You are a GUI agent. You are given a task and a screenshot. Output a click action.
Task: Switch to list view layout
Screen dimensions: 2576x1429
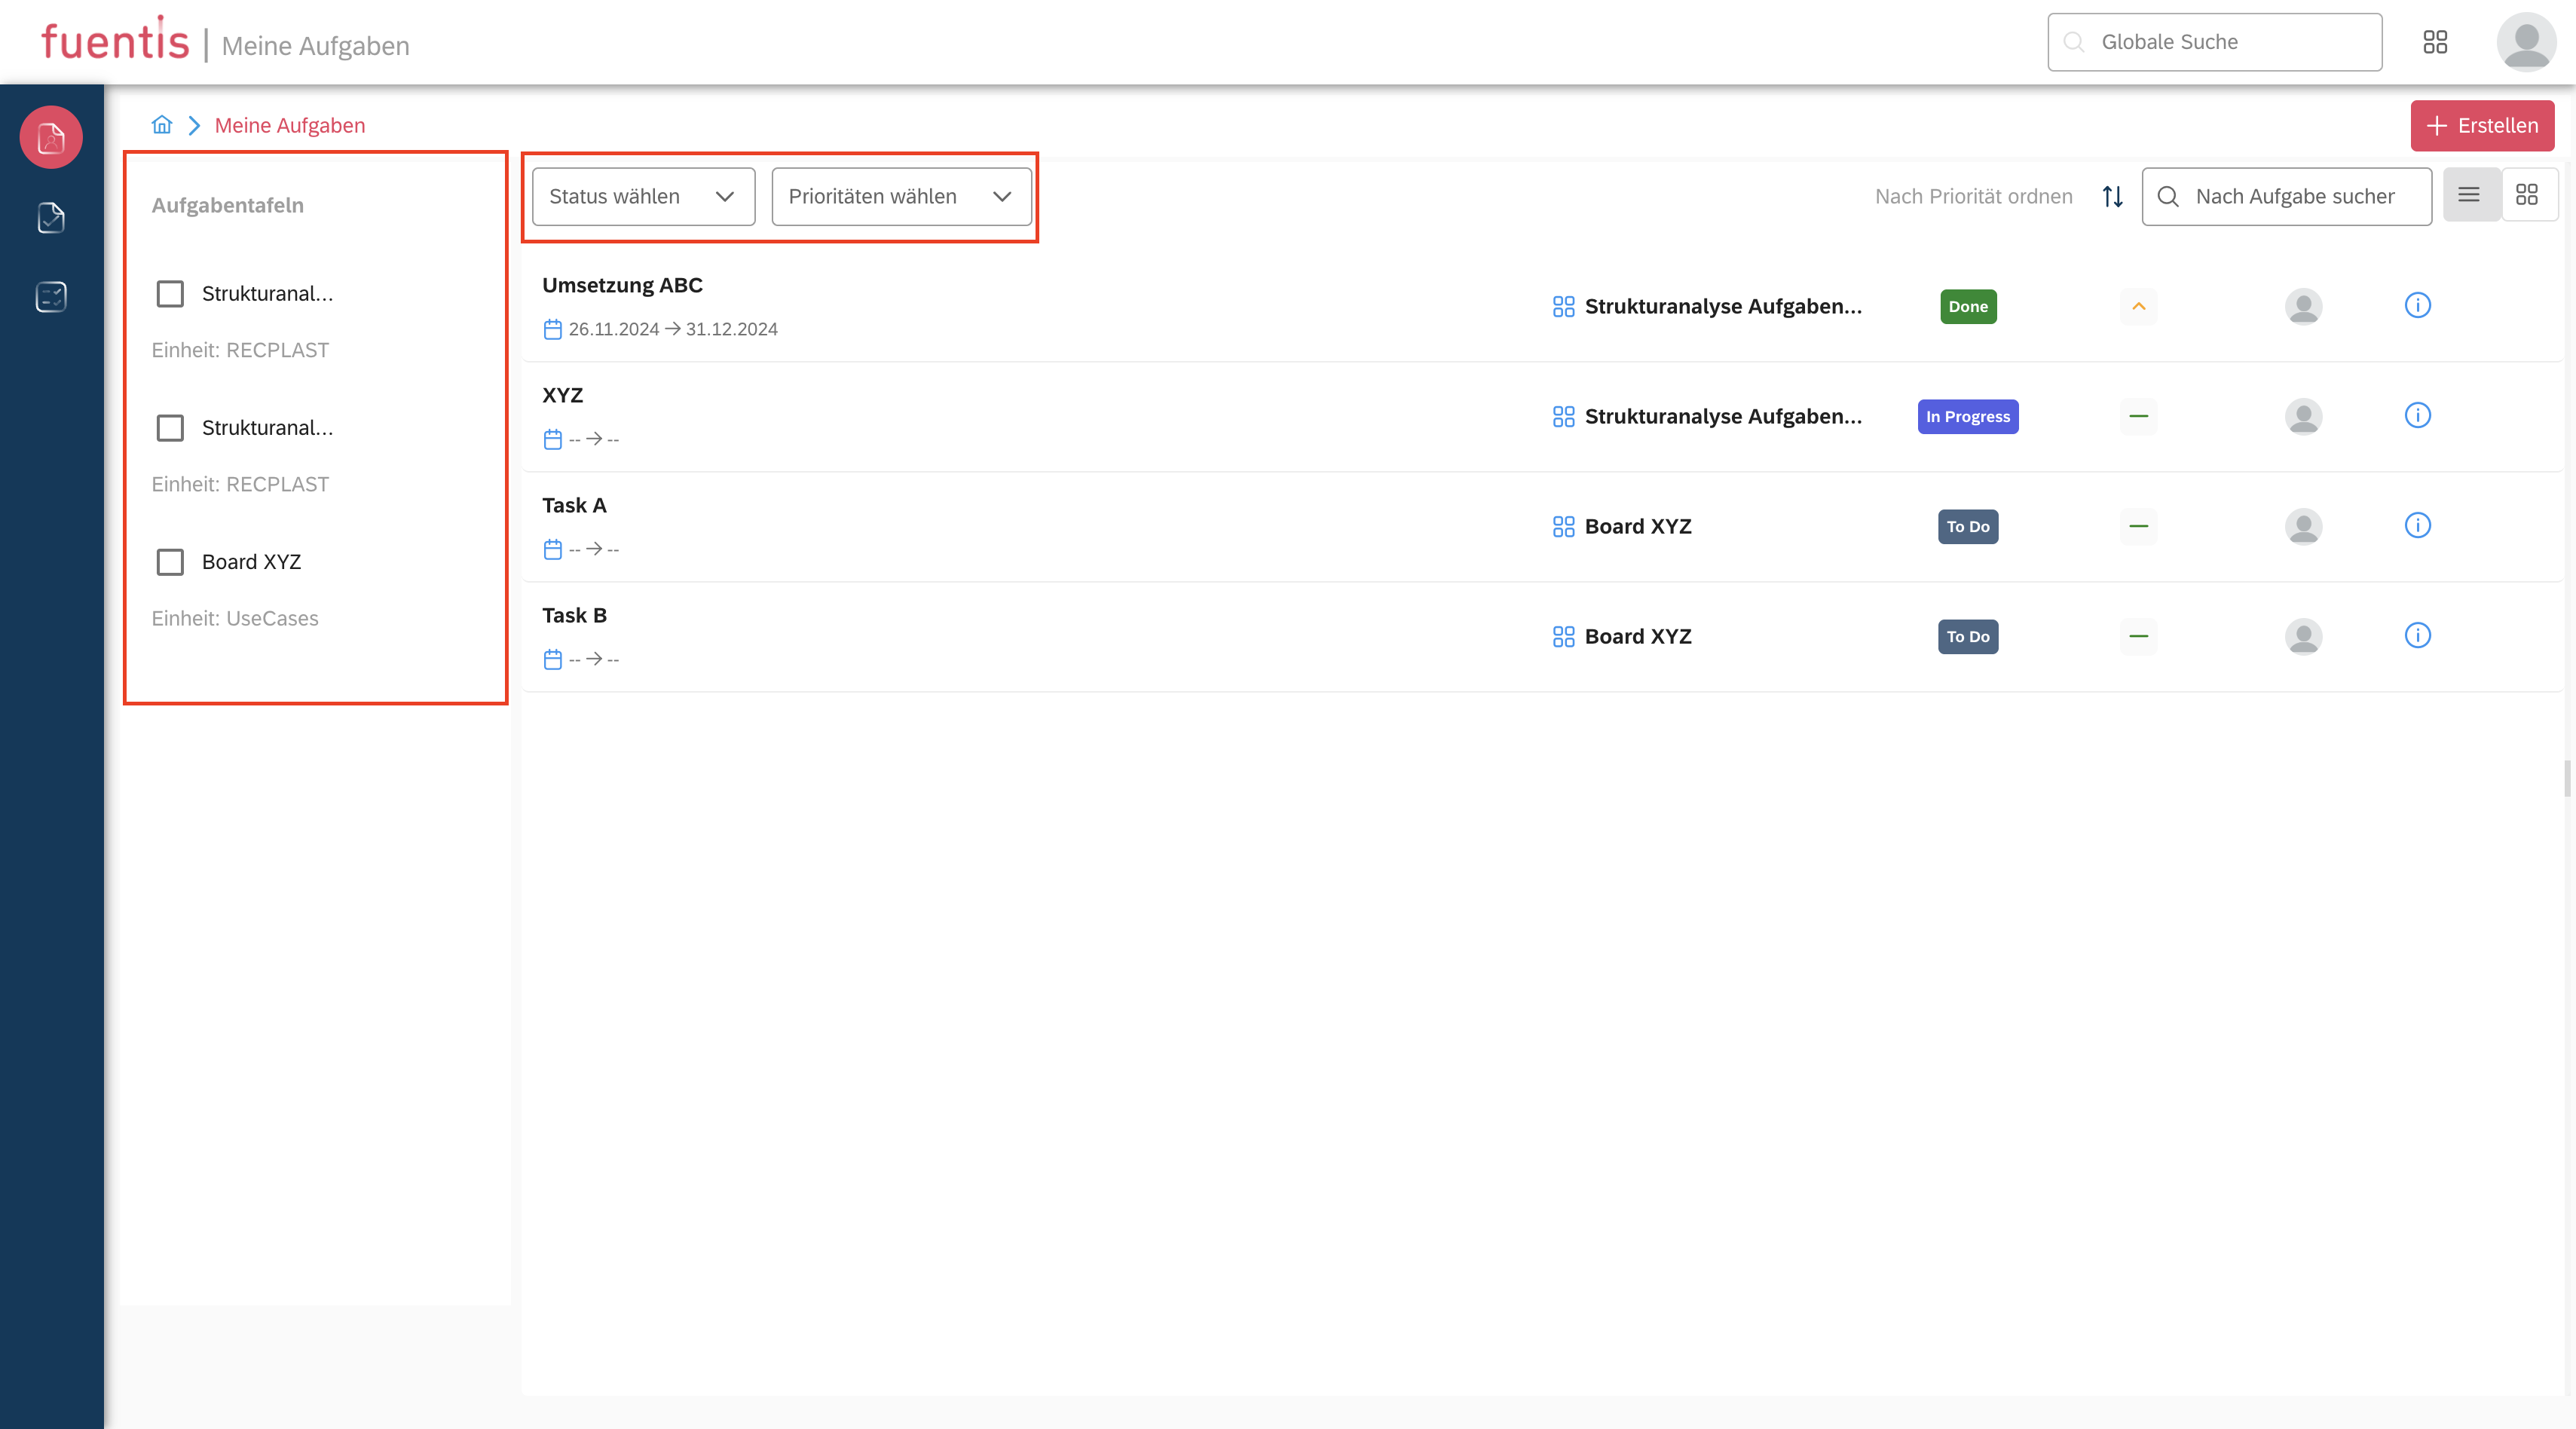(2469, 195)
